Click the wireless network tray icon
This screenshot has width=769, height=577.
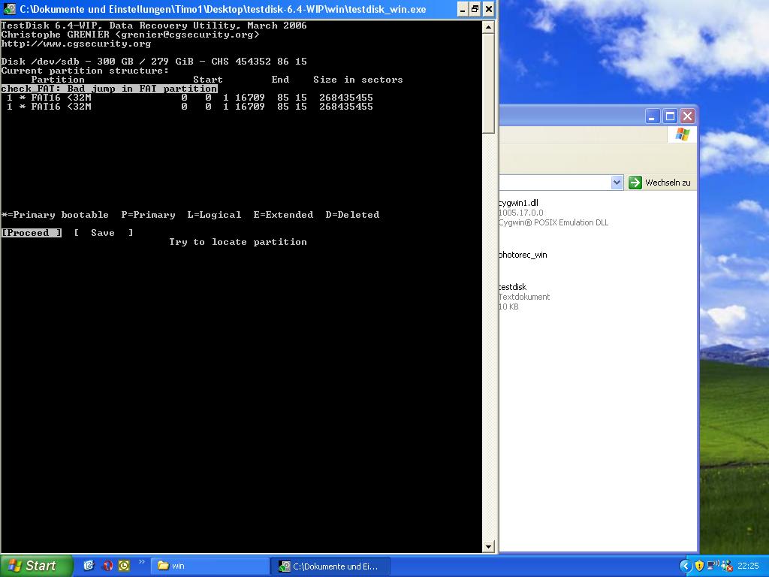[x=713, y=566]
